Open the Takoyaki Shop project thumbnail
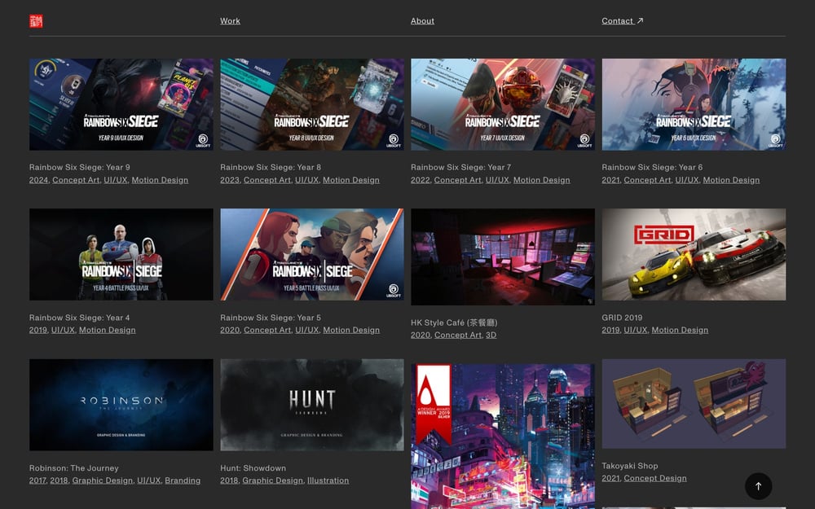 point(693,405)
